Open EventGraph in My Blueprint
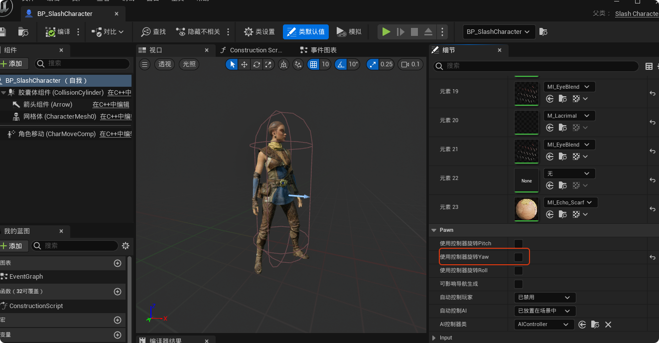659x343 pixels. [26, 277]
